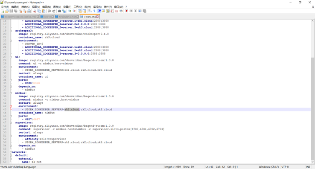Viewport: 315px width, 169px height.
Task: Open Find with the binoculars icon
Action: point(59,11)
